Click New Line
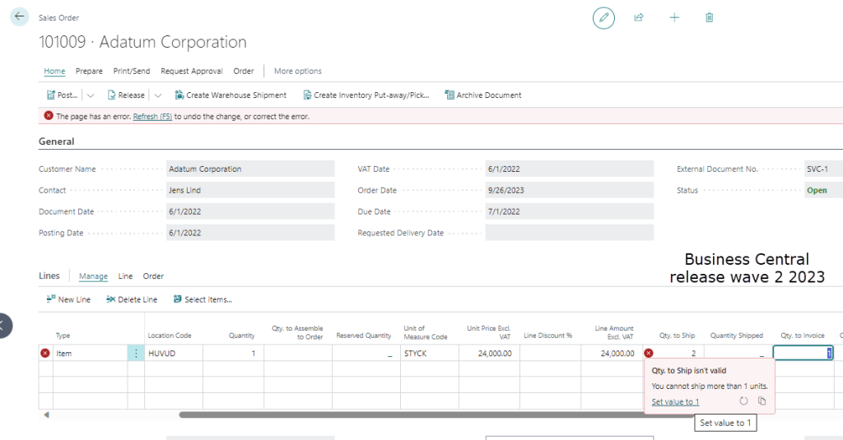Viewport: 843px width, 440px height. point(68,299)
